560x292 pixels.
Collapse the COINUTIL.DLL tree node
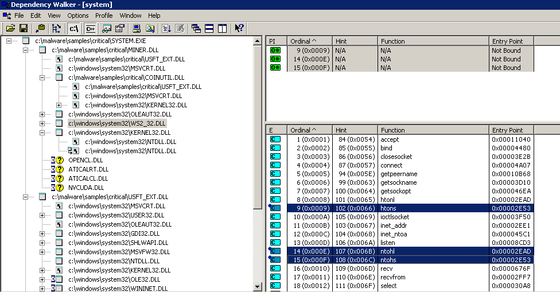coord(42,77)
